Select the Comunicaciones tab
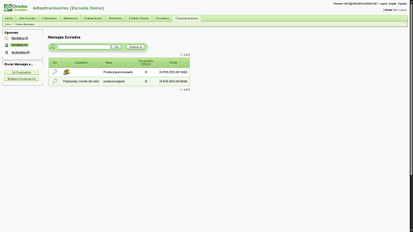The width and height of the screenshot is (413, 232). tap(186, 18)
